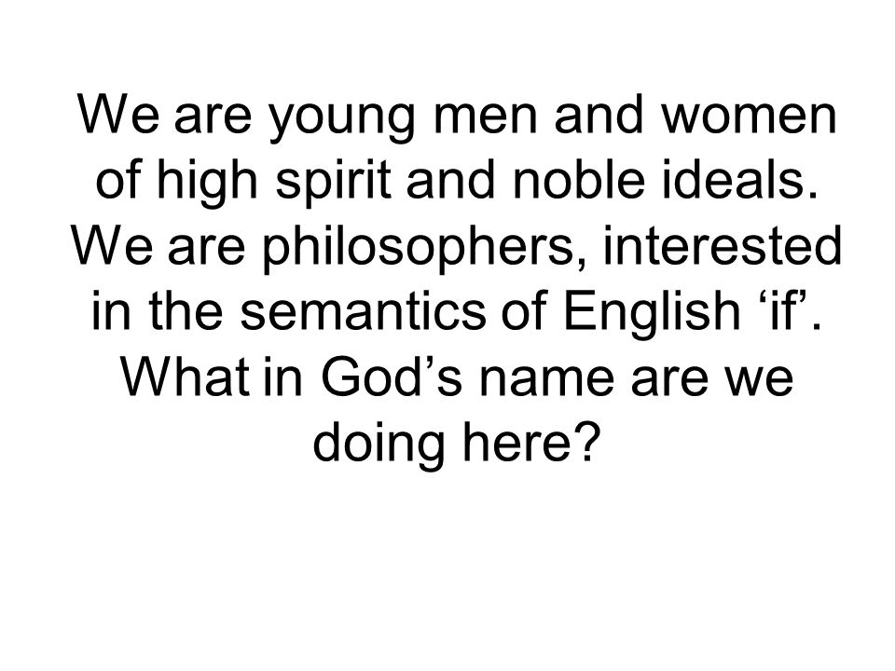Select the word 'What' starting the question
This screenshot has height=671, width=895.
186,377
